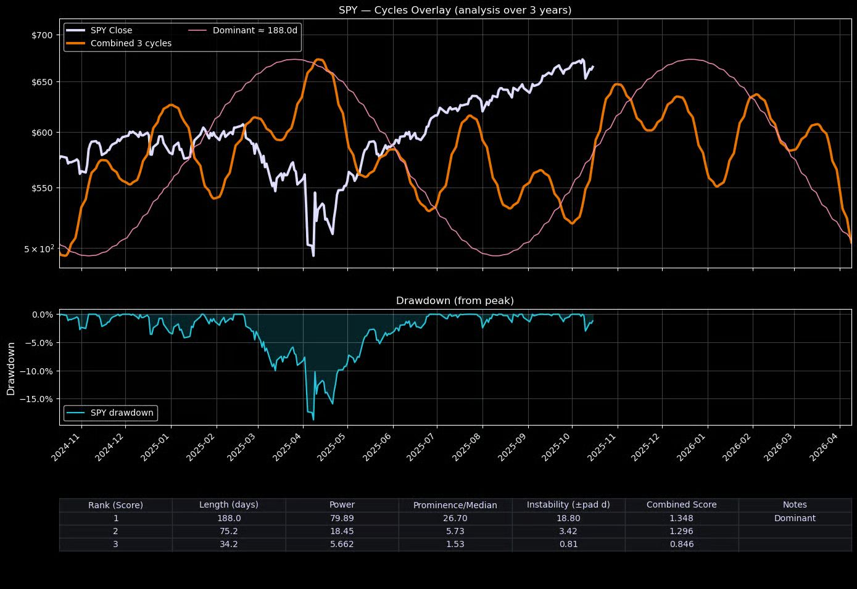Image resolution: width=857 pixels, height=589 pixels.
Task: Click the 2025-09 date axis label
Action: (512, 447)
